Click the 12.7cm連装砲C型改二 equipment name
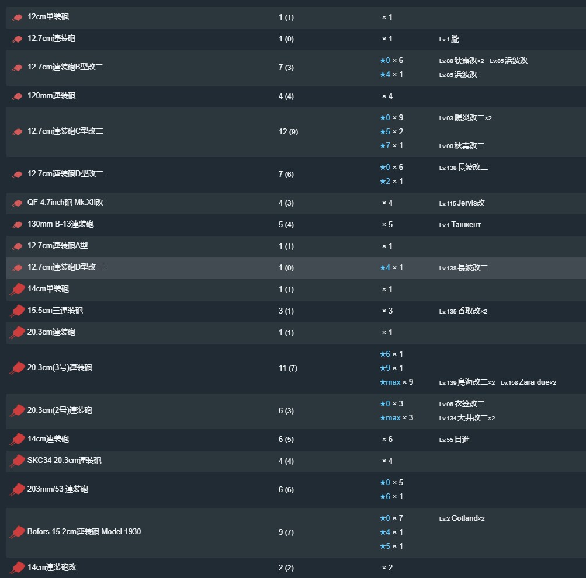This screenshot has height=578, width=586. click(x=65, y=131)
